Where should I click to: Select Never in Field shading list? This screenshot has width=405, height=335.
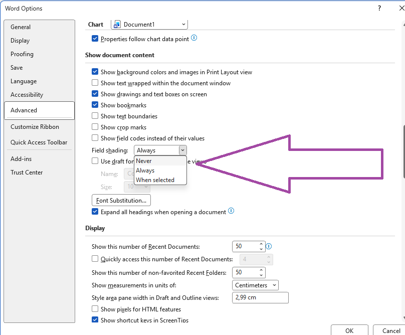[160, 161]
